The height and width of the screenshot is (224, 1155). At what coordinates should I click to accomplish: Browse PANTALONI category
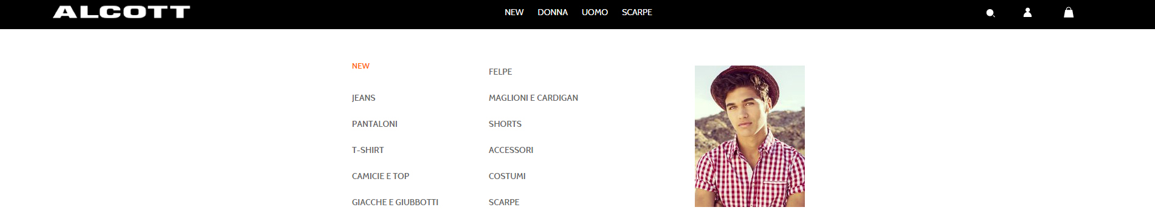[x=374, y=124]
